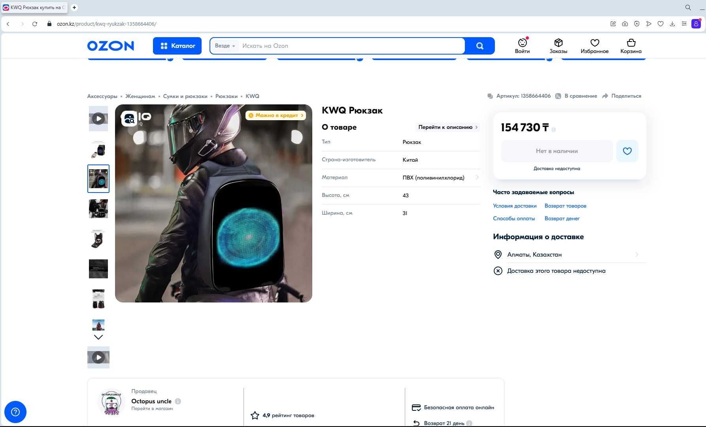This screenshot has width=706, height=427.
Task: Expand the Алматы, Казахстан delivery location
Action: point(570,255)
